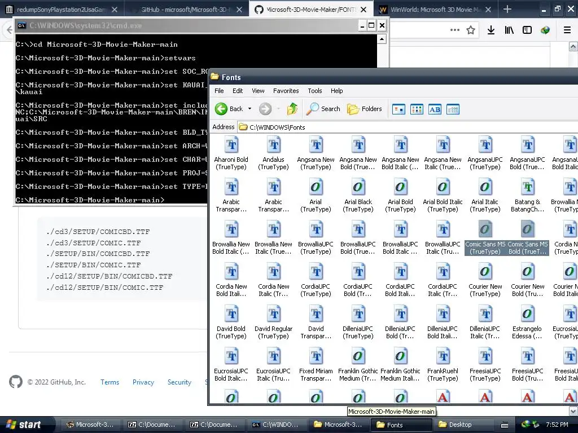This screenshot has height=433, width=578.
Task: Open the Terms link on GitHub footer
Action: 110,382
